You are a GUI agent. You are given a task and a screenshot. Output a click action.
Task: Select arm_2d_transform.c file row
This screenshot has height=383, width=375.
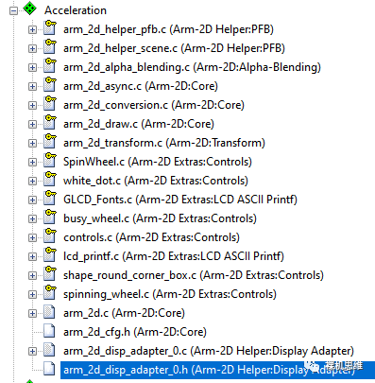pyautogui.click(x=164, y=143)
